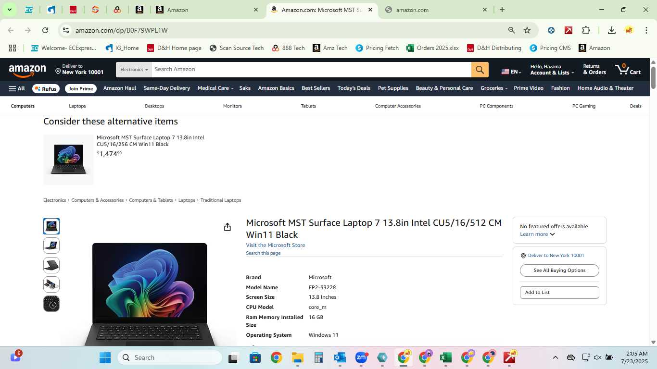657x369 pixels.
Task: Click the Windows Start button
Action: 105,357
